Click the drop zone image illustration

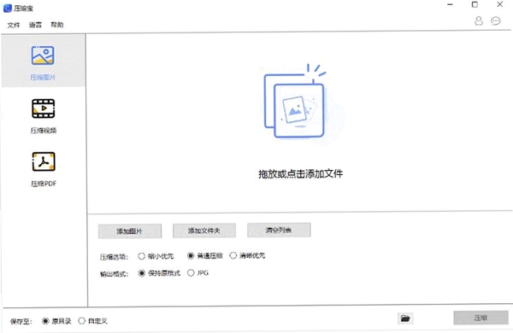[x=295, y=102]
